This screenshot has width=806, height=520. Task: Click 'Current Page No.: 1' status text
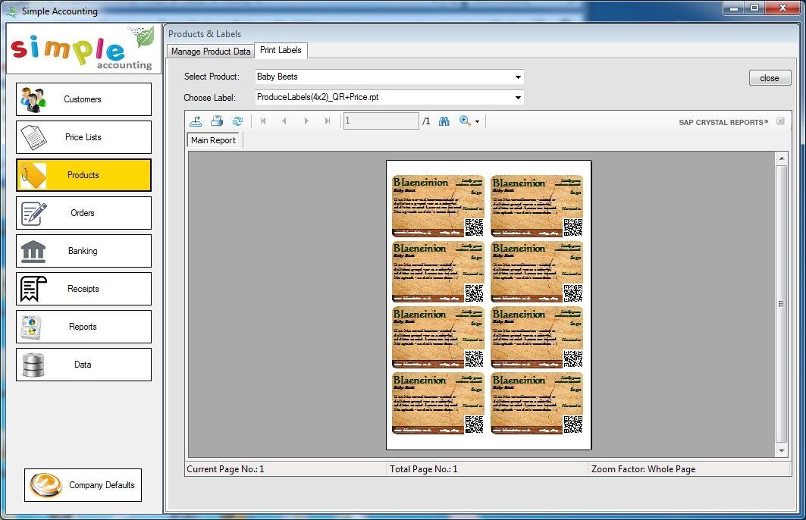point(225,469)
